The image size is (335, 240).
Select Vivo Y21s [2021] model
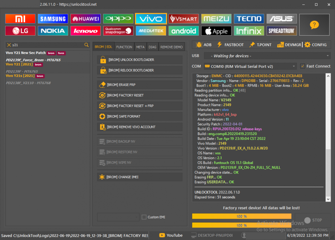point(20,76)
